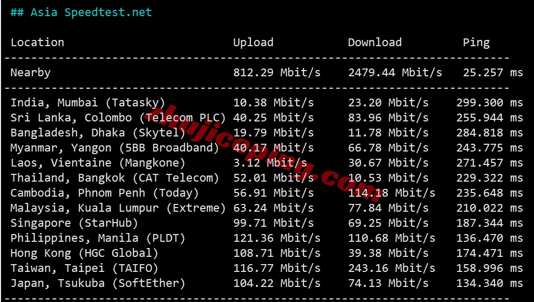Click Taiwan, Taipei (TAIFO) row
Viewport: 534px width, 302px height.
click(266, 268)
